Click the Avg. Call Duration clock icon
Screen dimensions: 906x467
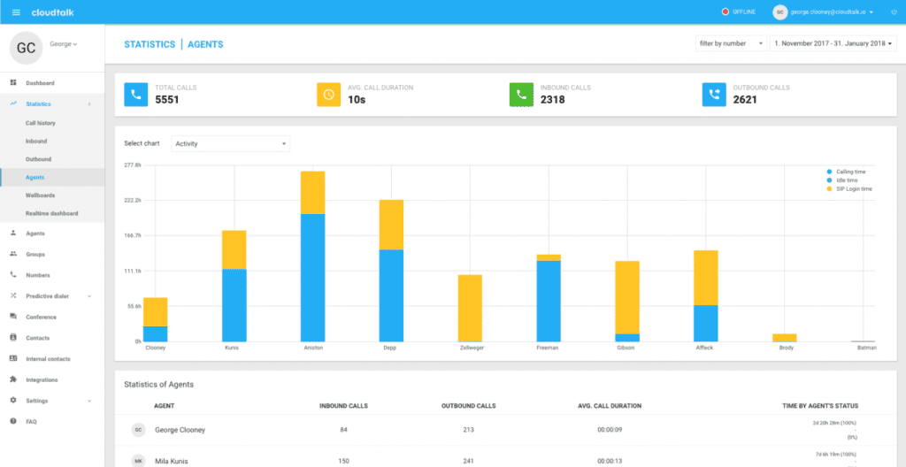(x=329, y=95)
